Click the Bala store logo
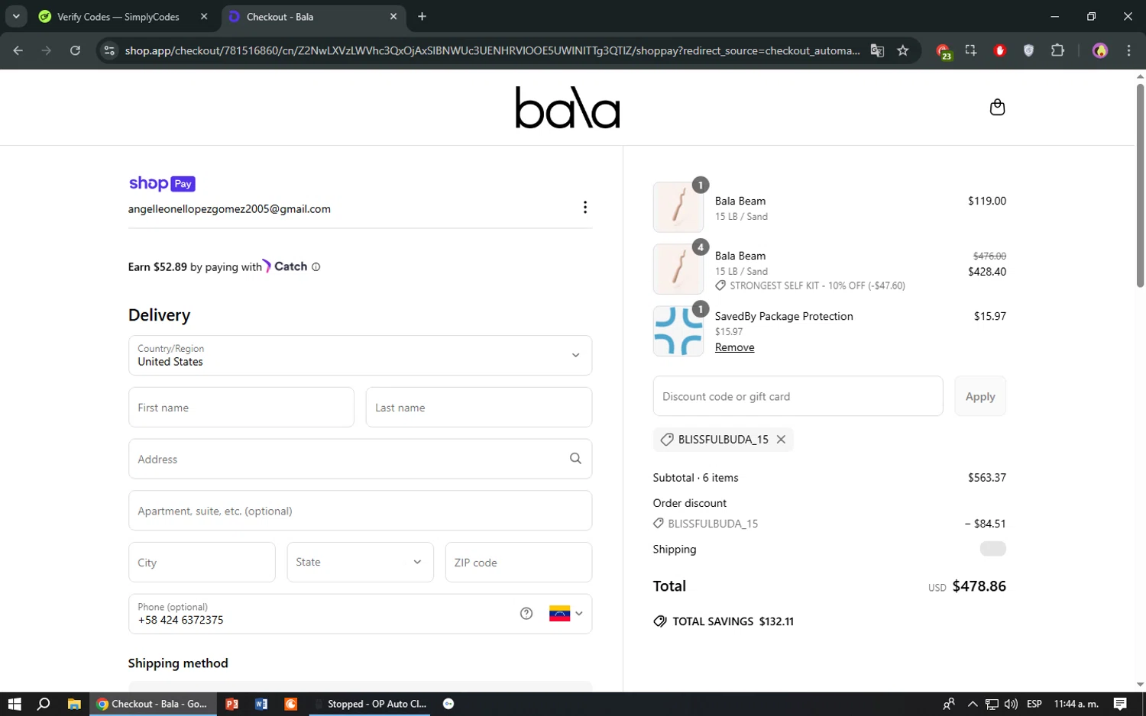Image resolution: width=1146 pixels, height=716 pixels. [568, 107]
